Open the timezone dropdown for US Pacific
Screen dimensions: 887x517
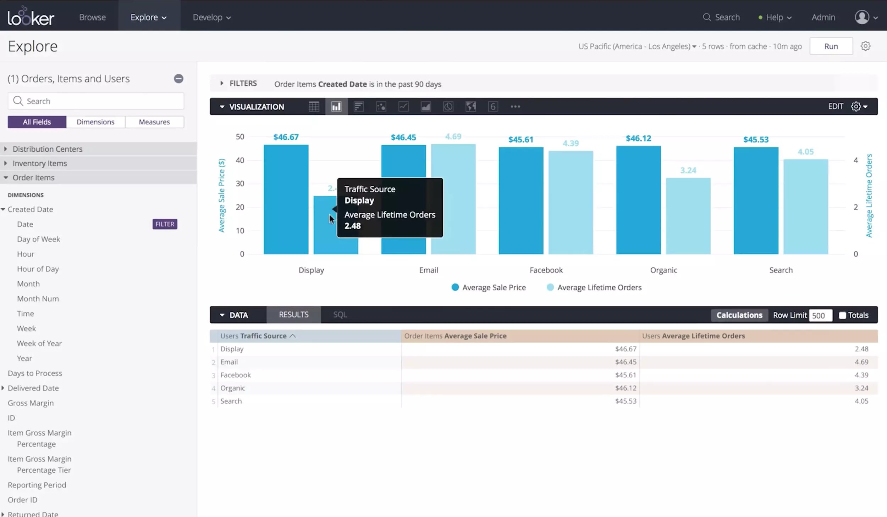click(x=693, y=46)
